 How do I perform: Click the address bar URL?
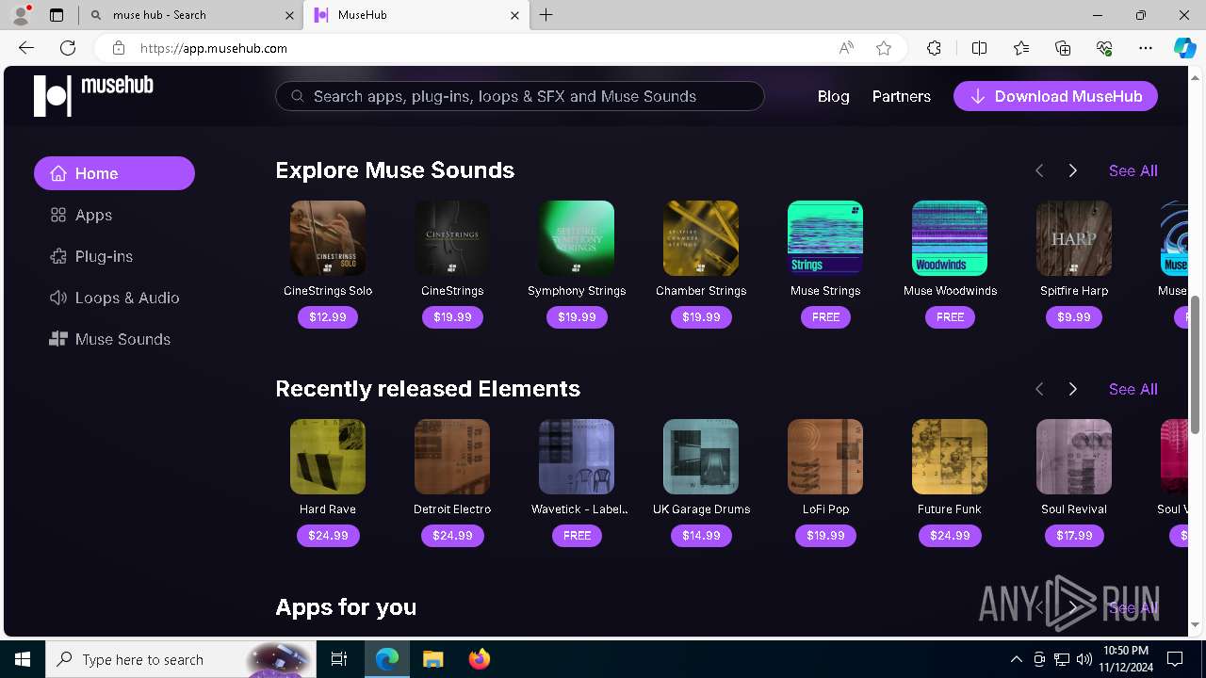click(214, 48)
